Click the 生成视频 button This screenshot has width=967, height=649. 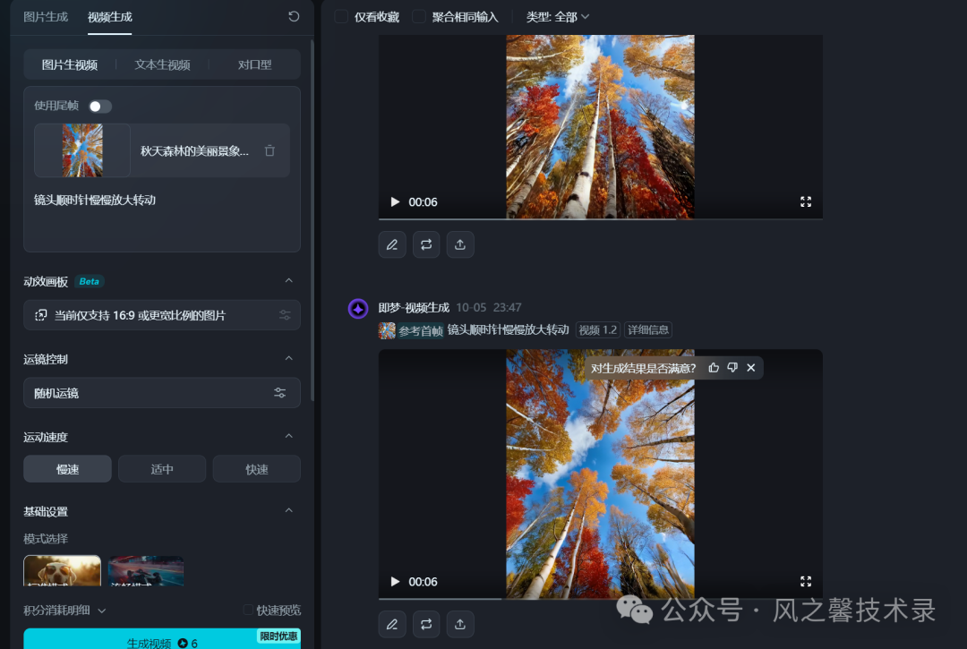coord(162,639)
